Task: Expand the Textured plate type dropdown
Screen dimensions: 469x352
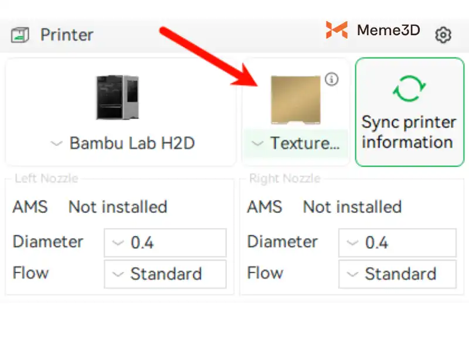Action: pyautogui.click(x=295, y=144)
